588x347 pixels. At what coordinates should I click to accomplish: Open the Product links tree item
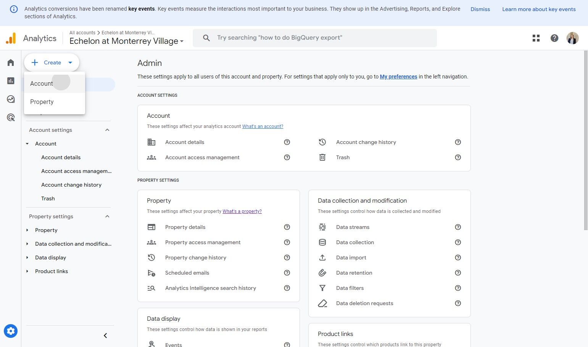point(52,271)
